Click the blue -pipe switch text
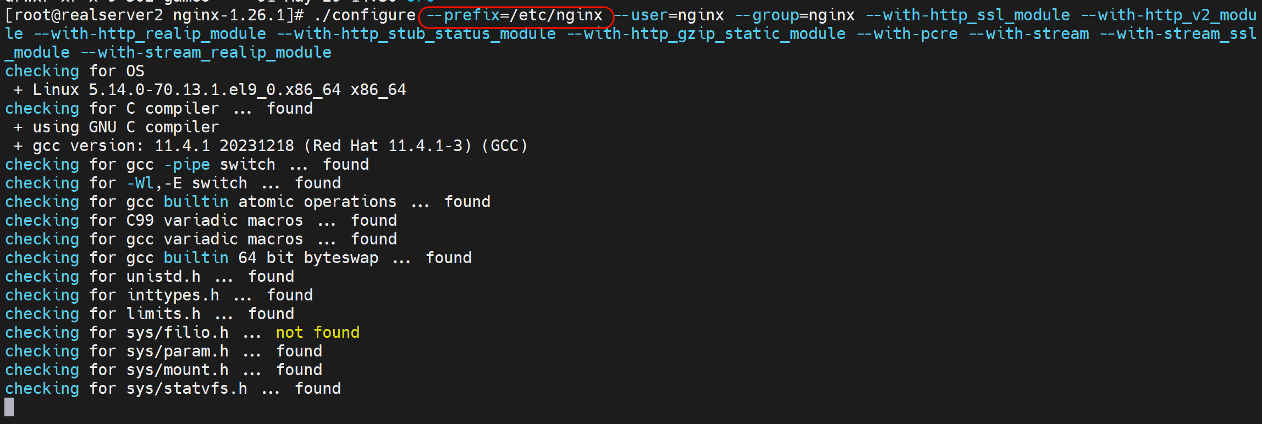 [x=187, y=165]
